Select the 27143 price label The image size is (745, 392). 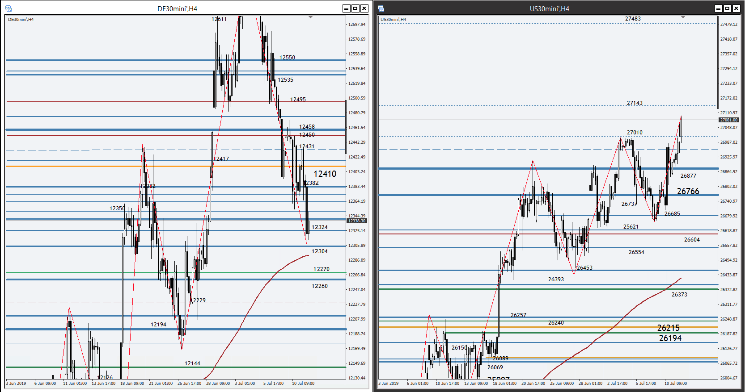point(635,103)
